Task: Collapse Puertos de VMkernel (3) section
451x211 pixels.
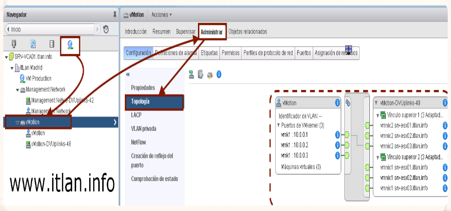Action: 279,124
